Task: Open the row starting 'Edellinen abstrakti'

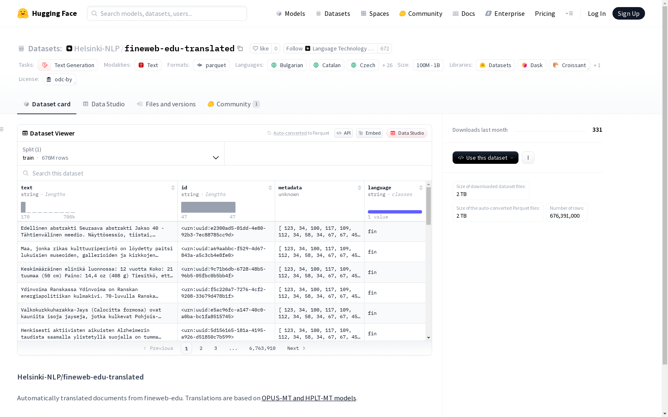Action: pyautogui.click(x=221, y=231)
